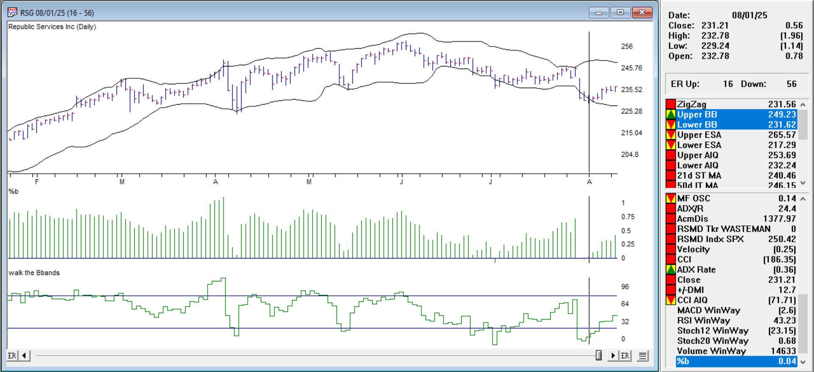814x372 pixels.
Task: Open the list icon beside ER button
Action: click(x=643, y=356)
